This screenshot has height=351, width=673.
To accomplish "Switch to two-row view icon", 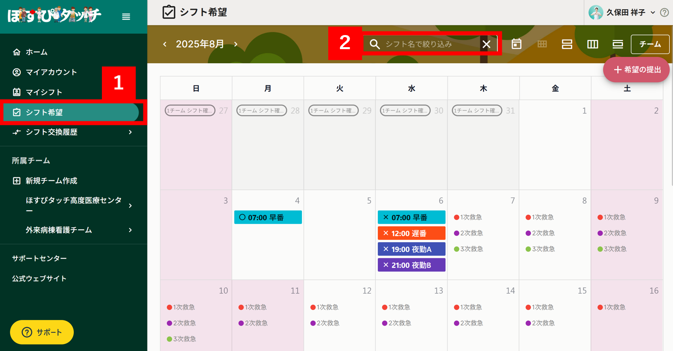I will pyautogui.click(x=567, y=44).
